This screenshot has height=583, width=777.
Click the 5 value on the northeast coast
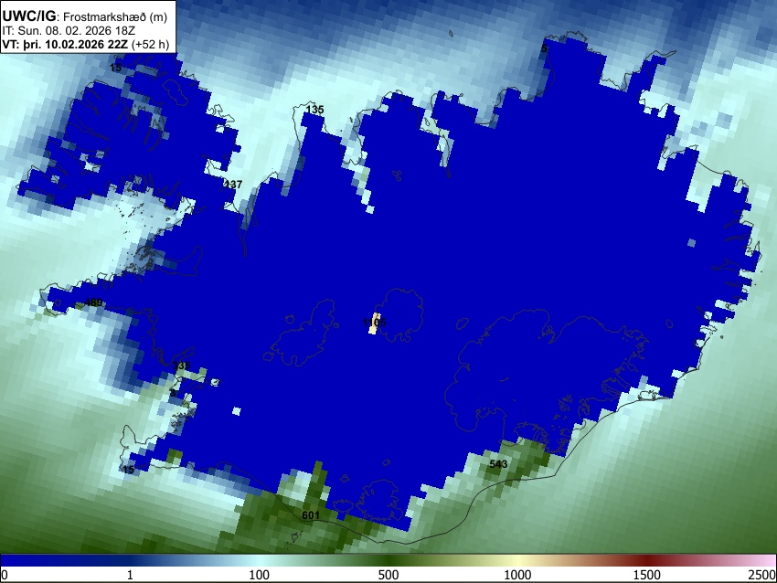[544, 48]
